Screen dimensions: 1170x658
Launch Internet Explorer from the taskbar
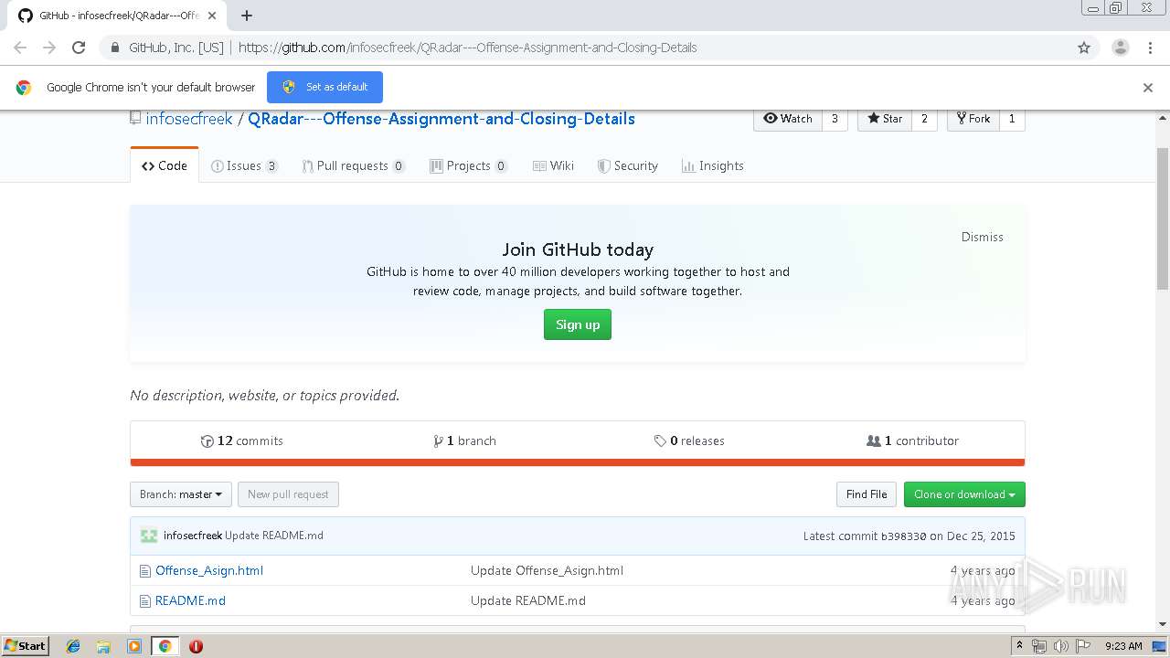click(73, 646)
